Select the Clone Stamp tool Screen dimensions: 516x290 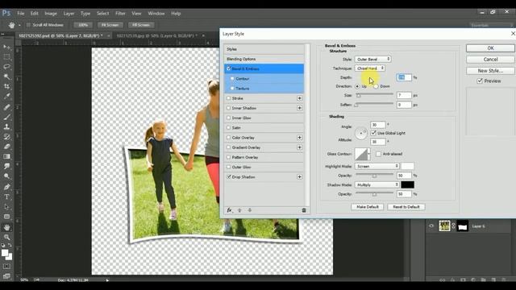pos(6,126)
